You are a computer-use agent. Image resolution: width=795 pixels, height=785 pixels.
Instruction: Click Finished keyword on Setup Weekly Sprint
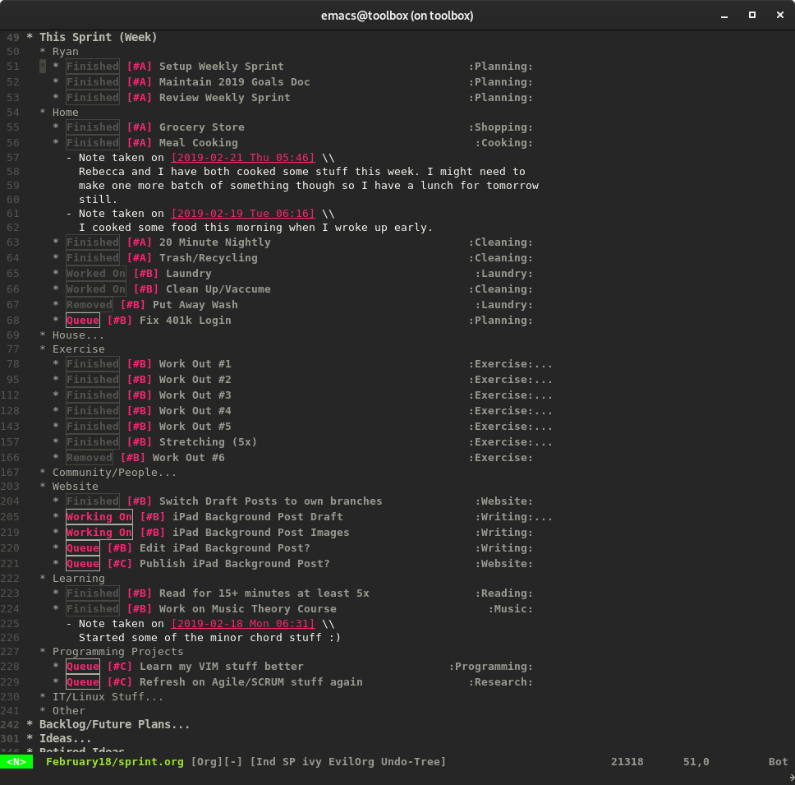coord(92,67)
